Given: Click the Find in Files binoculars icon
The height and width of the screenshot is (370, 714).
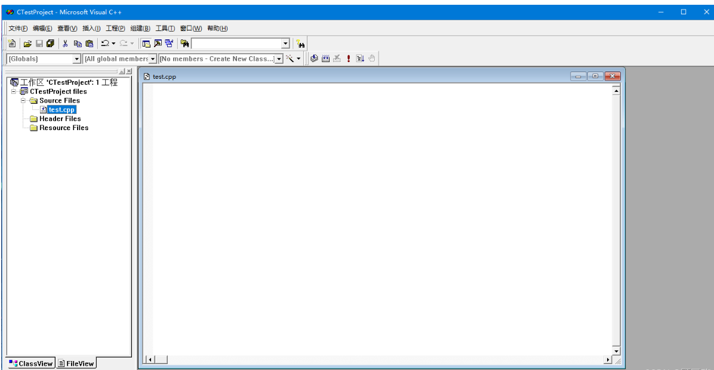Looking at the screenshot, I should click(184, 44).
